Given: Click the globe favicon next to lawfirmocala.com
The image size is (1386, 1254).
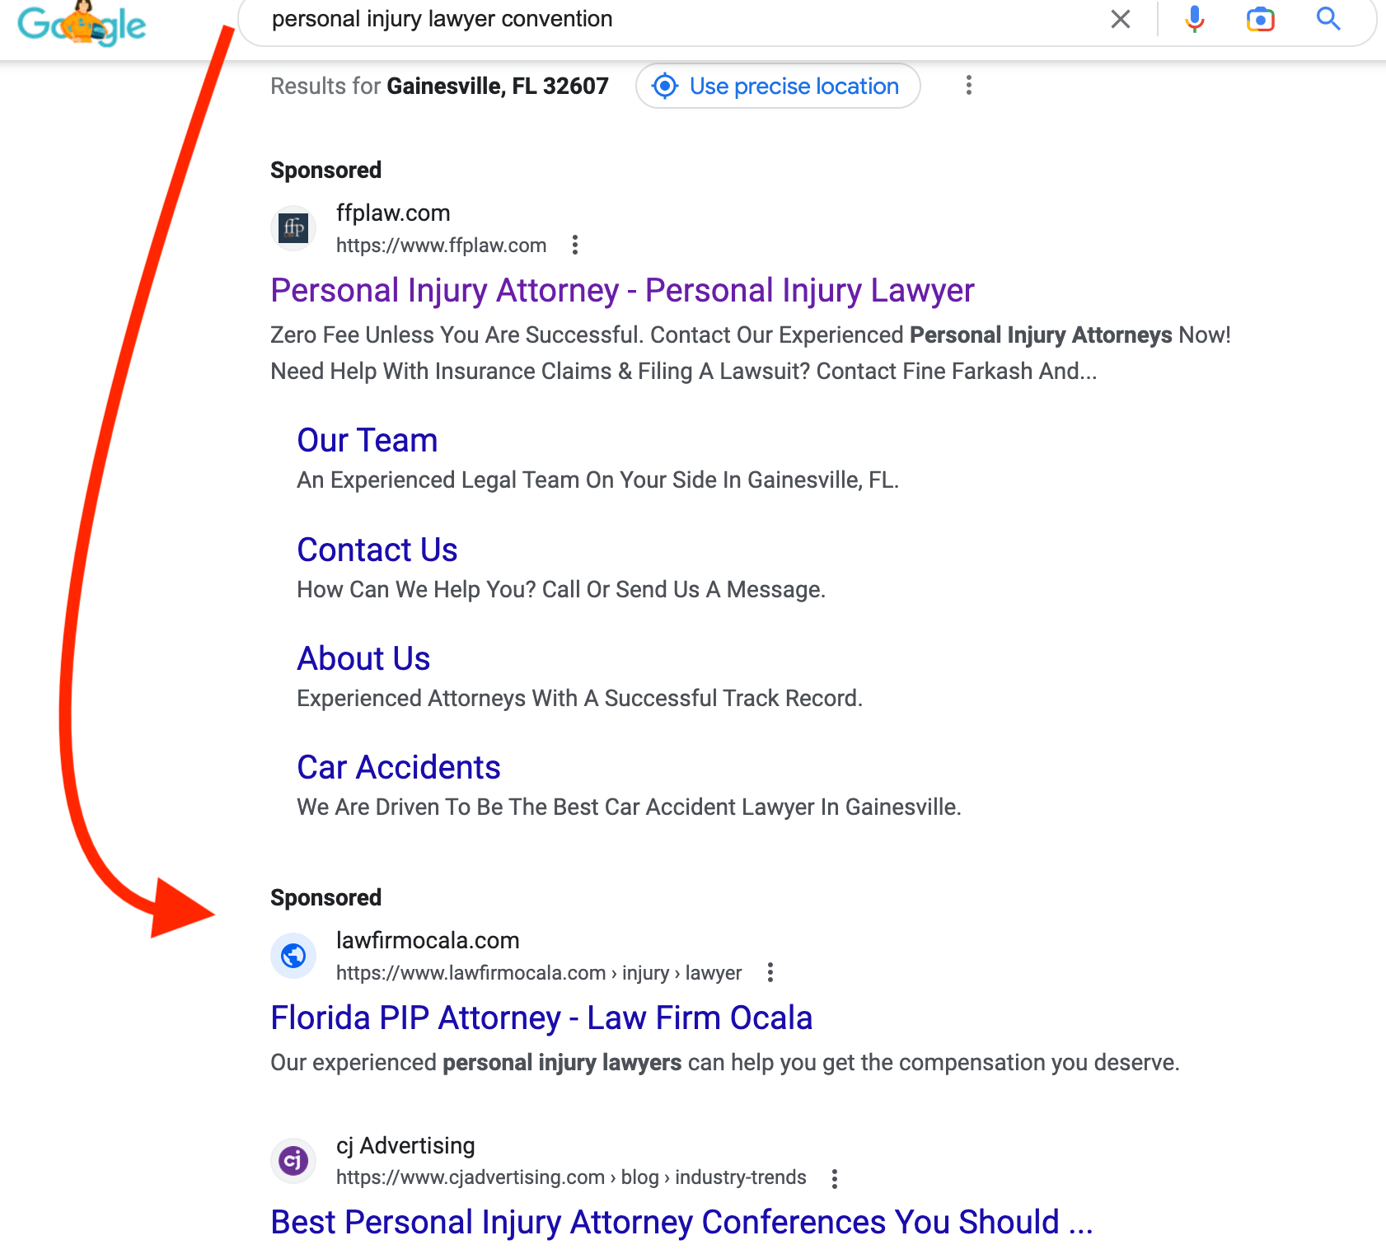Looking at the screenshot, I should click(293, 956).
